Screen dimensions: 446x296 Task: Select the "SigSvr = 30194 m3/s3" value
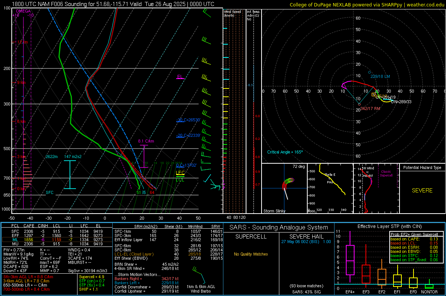88,271
